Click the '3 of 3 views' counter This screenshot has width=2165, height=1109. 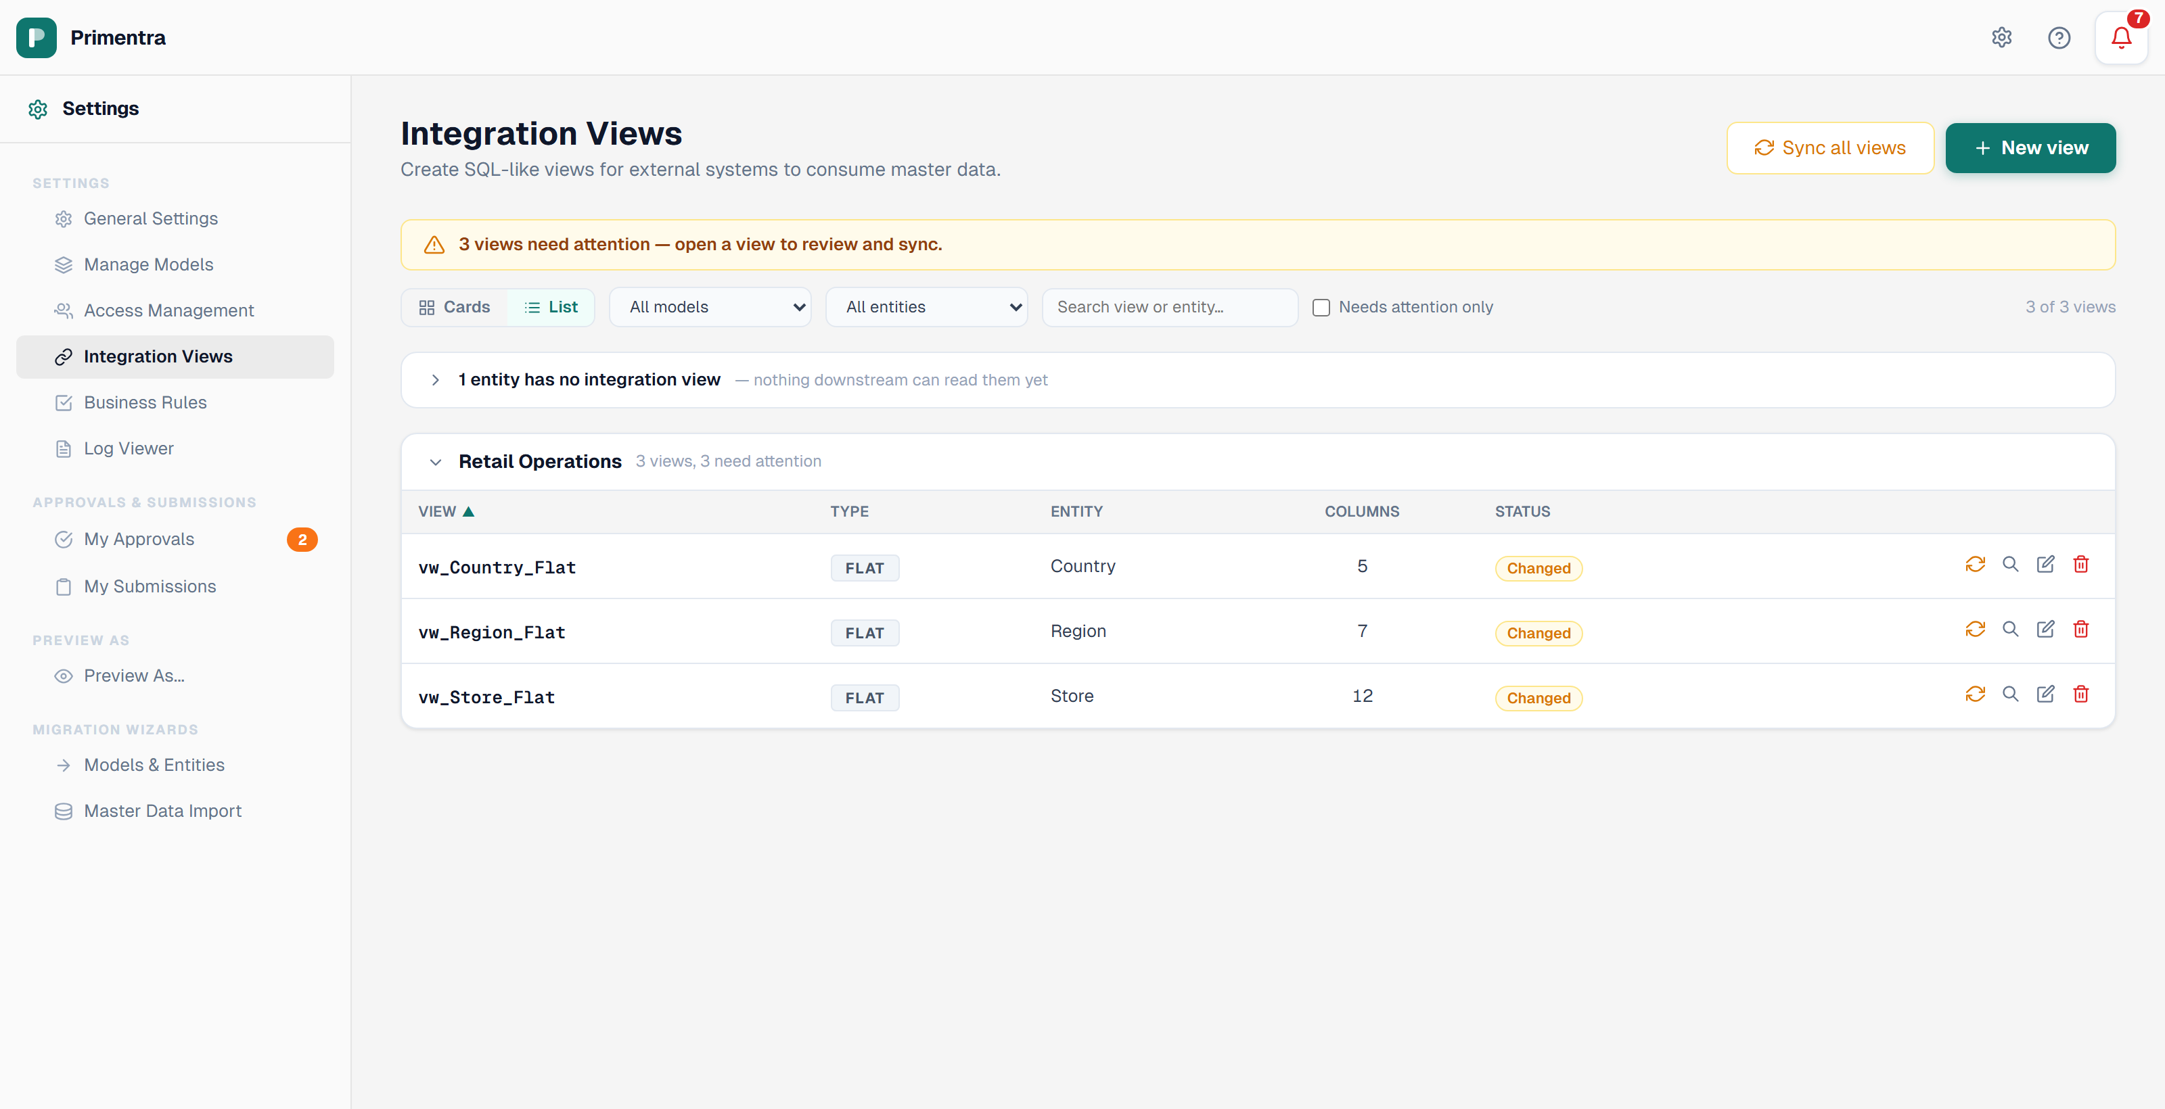(x=2070, y=308)
